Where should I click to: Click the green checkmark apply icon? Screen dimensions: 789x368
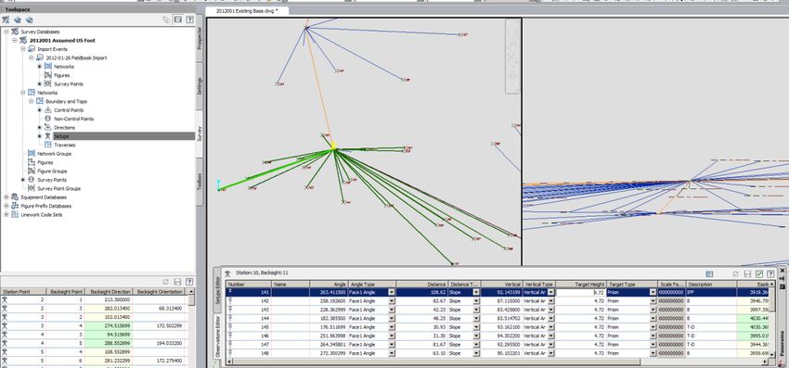point(759,274)
